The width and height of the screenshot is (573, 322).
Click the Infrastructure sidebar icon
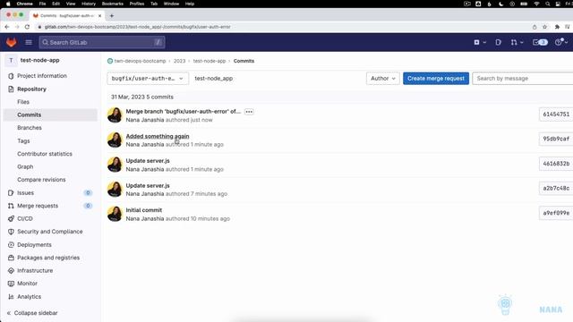[x=11, y=270]
